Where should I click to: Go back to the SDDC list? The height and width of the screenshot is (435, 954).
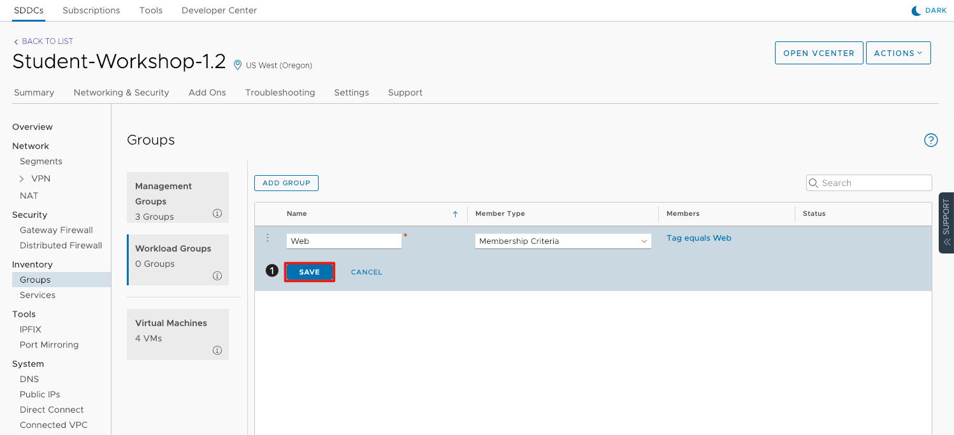coord(43,41)
